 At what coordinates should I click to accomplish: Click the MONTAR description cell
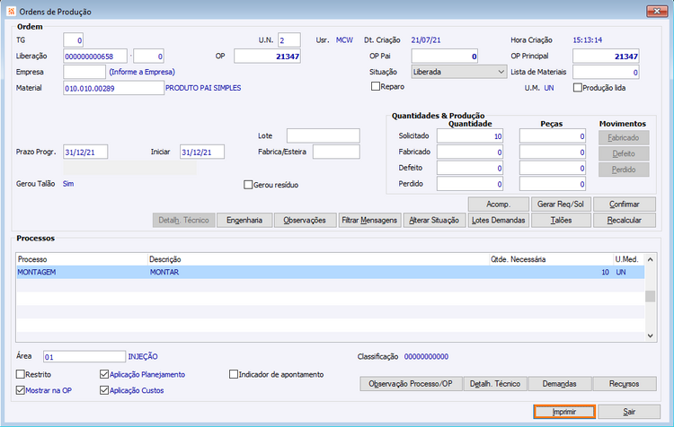164,272
